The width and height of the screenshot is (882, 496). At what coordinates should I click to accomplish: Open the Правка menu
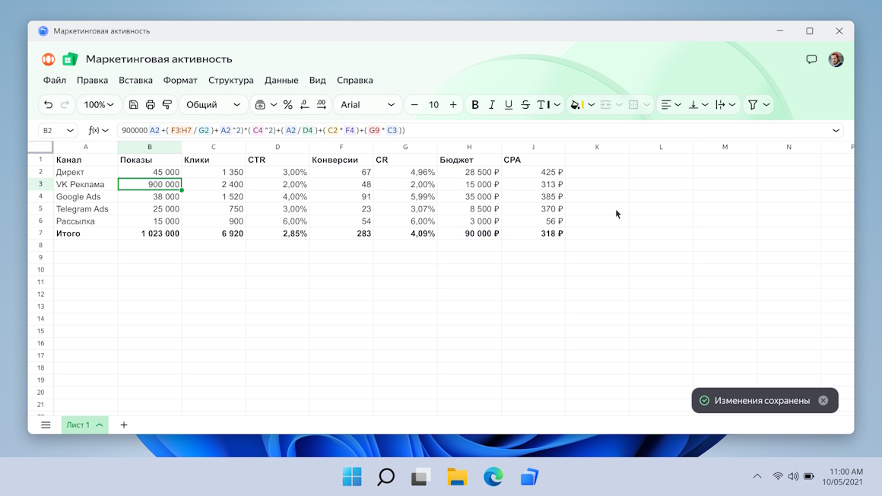[x=92, y=81]
